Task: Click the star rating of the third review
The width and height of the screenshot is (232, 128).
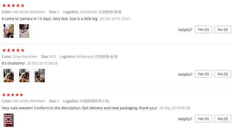Action: (13, 95)
